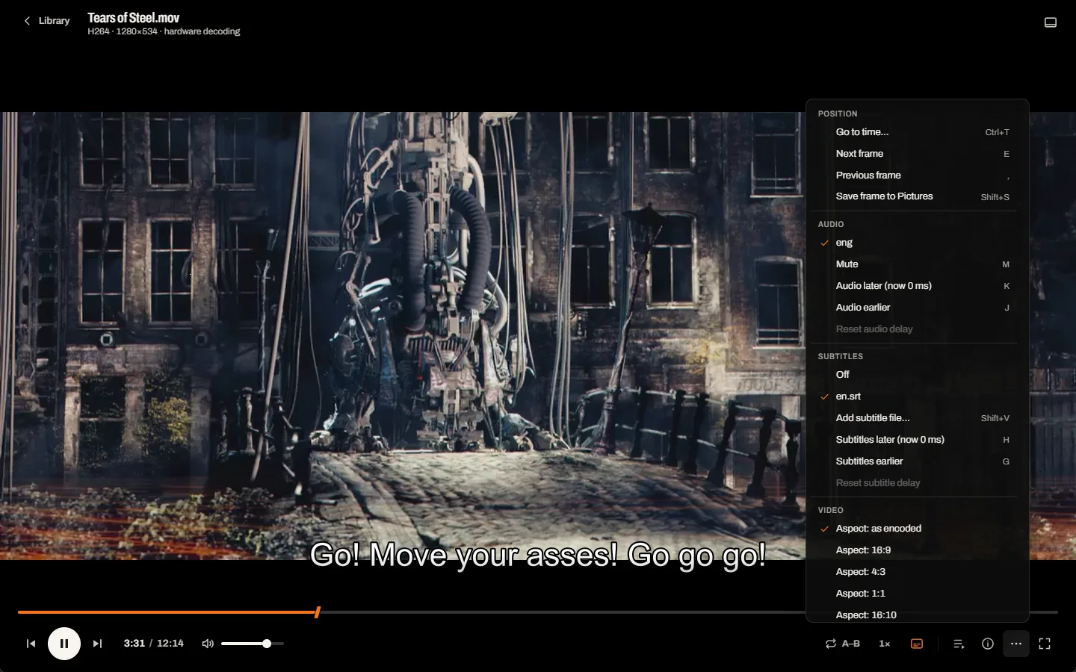
Task: Enter fullscreen mode
Action: 1045,644
